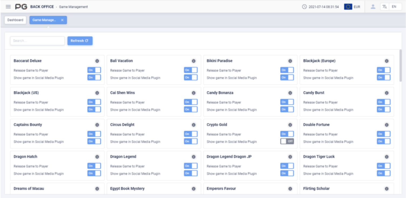Viewport: 406px width, 198px height.
Task: Disable Blackjack (Europe) Social Media Plugin toggle
Action: coord(383,77)
